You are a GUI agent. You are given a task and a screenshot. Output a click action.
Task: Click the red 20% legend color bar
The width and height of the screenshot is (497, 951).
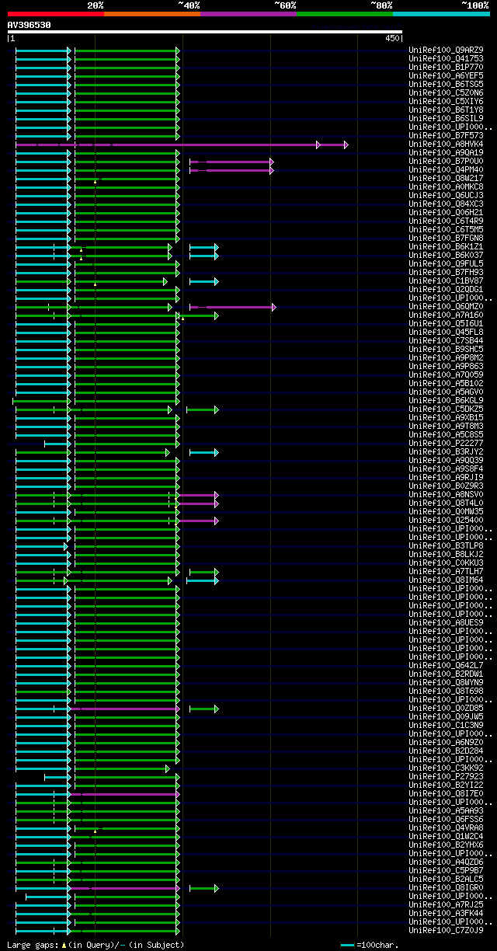click(55, 14)
